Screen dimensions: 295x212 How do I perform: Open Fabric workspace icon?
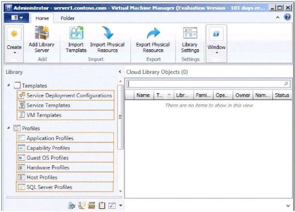pyautogui.click(x=82, y=206)
